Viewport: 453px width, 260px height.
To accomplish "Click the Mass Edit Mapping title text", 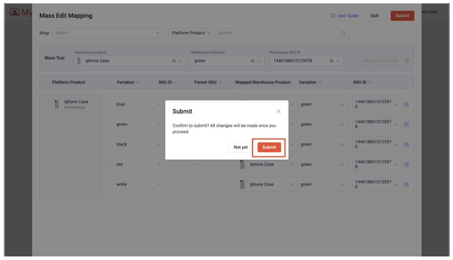I will pos(66,16).
